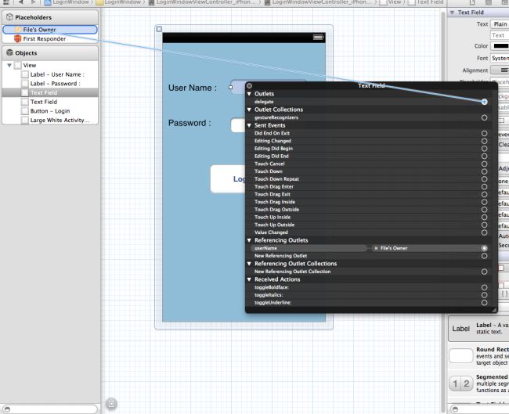Click the Text input field in inspector
The width and height of the screenshot is (509, 414).
click(500, 35)
